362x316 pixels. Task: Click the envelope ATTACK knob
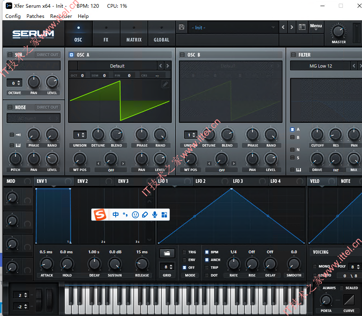point(47,264)
